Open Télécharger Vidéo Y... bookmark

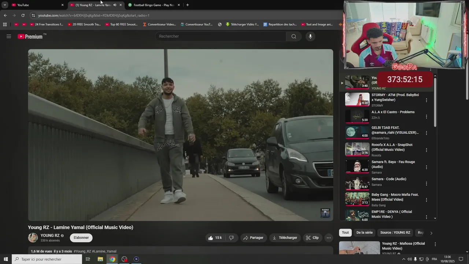click(x=242, y=25)
